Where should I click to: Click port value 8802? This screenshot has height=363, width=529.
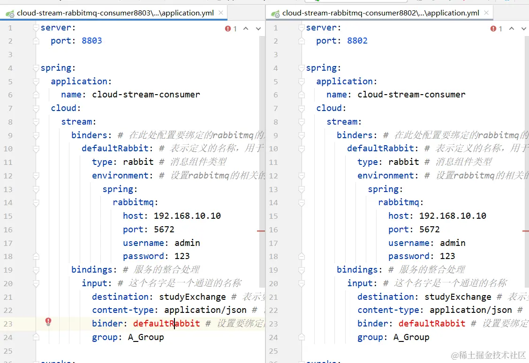pos(357,41)
